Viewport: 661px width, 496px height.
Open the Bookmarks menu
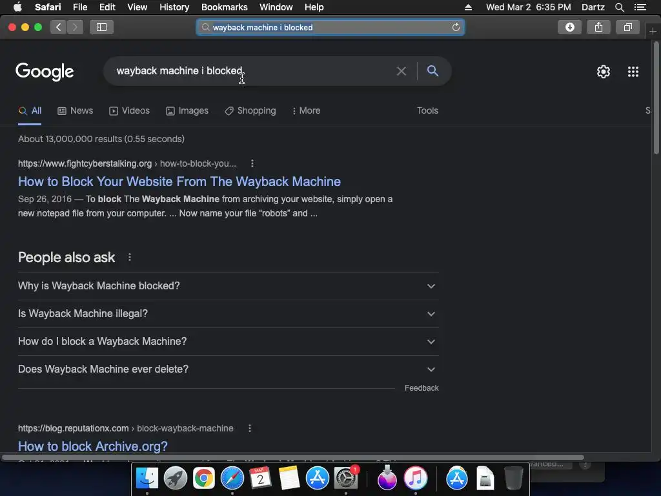point(224,7)
